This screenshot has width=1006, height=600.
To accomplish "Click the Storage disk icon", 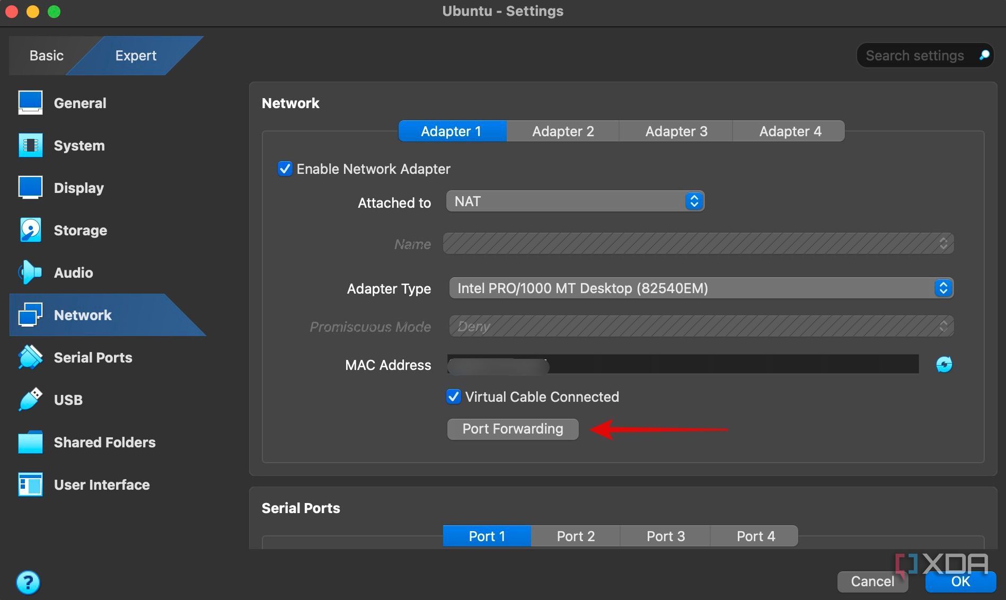I will coord(30,230).
